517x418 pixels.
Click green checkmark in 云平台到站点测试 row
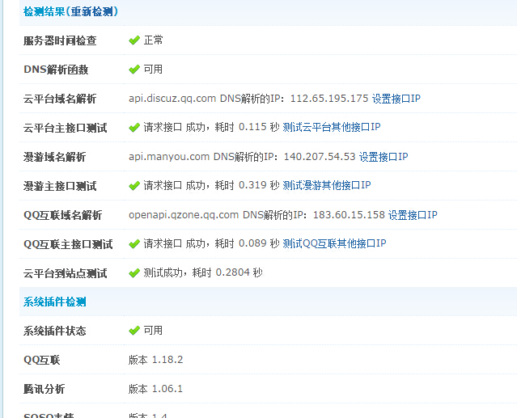(134, 273)
